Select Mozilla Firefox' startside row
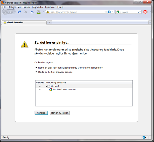Viewport: 154px width, 142px height. [84, 89]
